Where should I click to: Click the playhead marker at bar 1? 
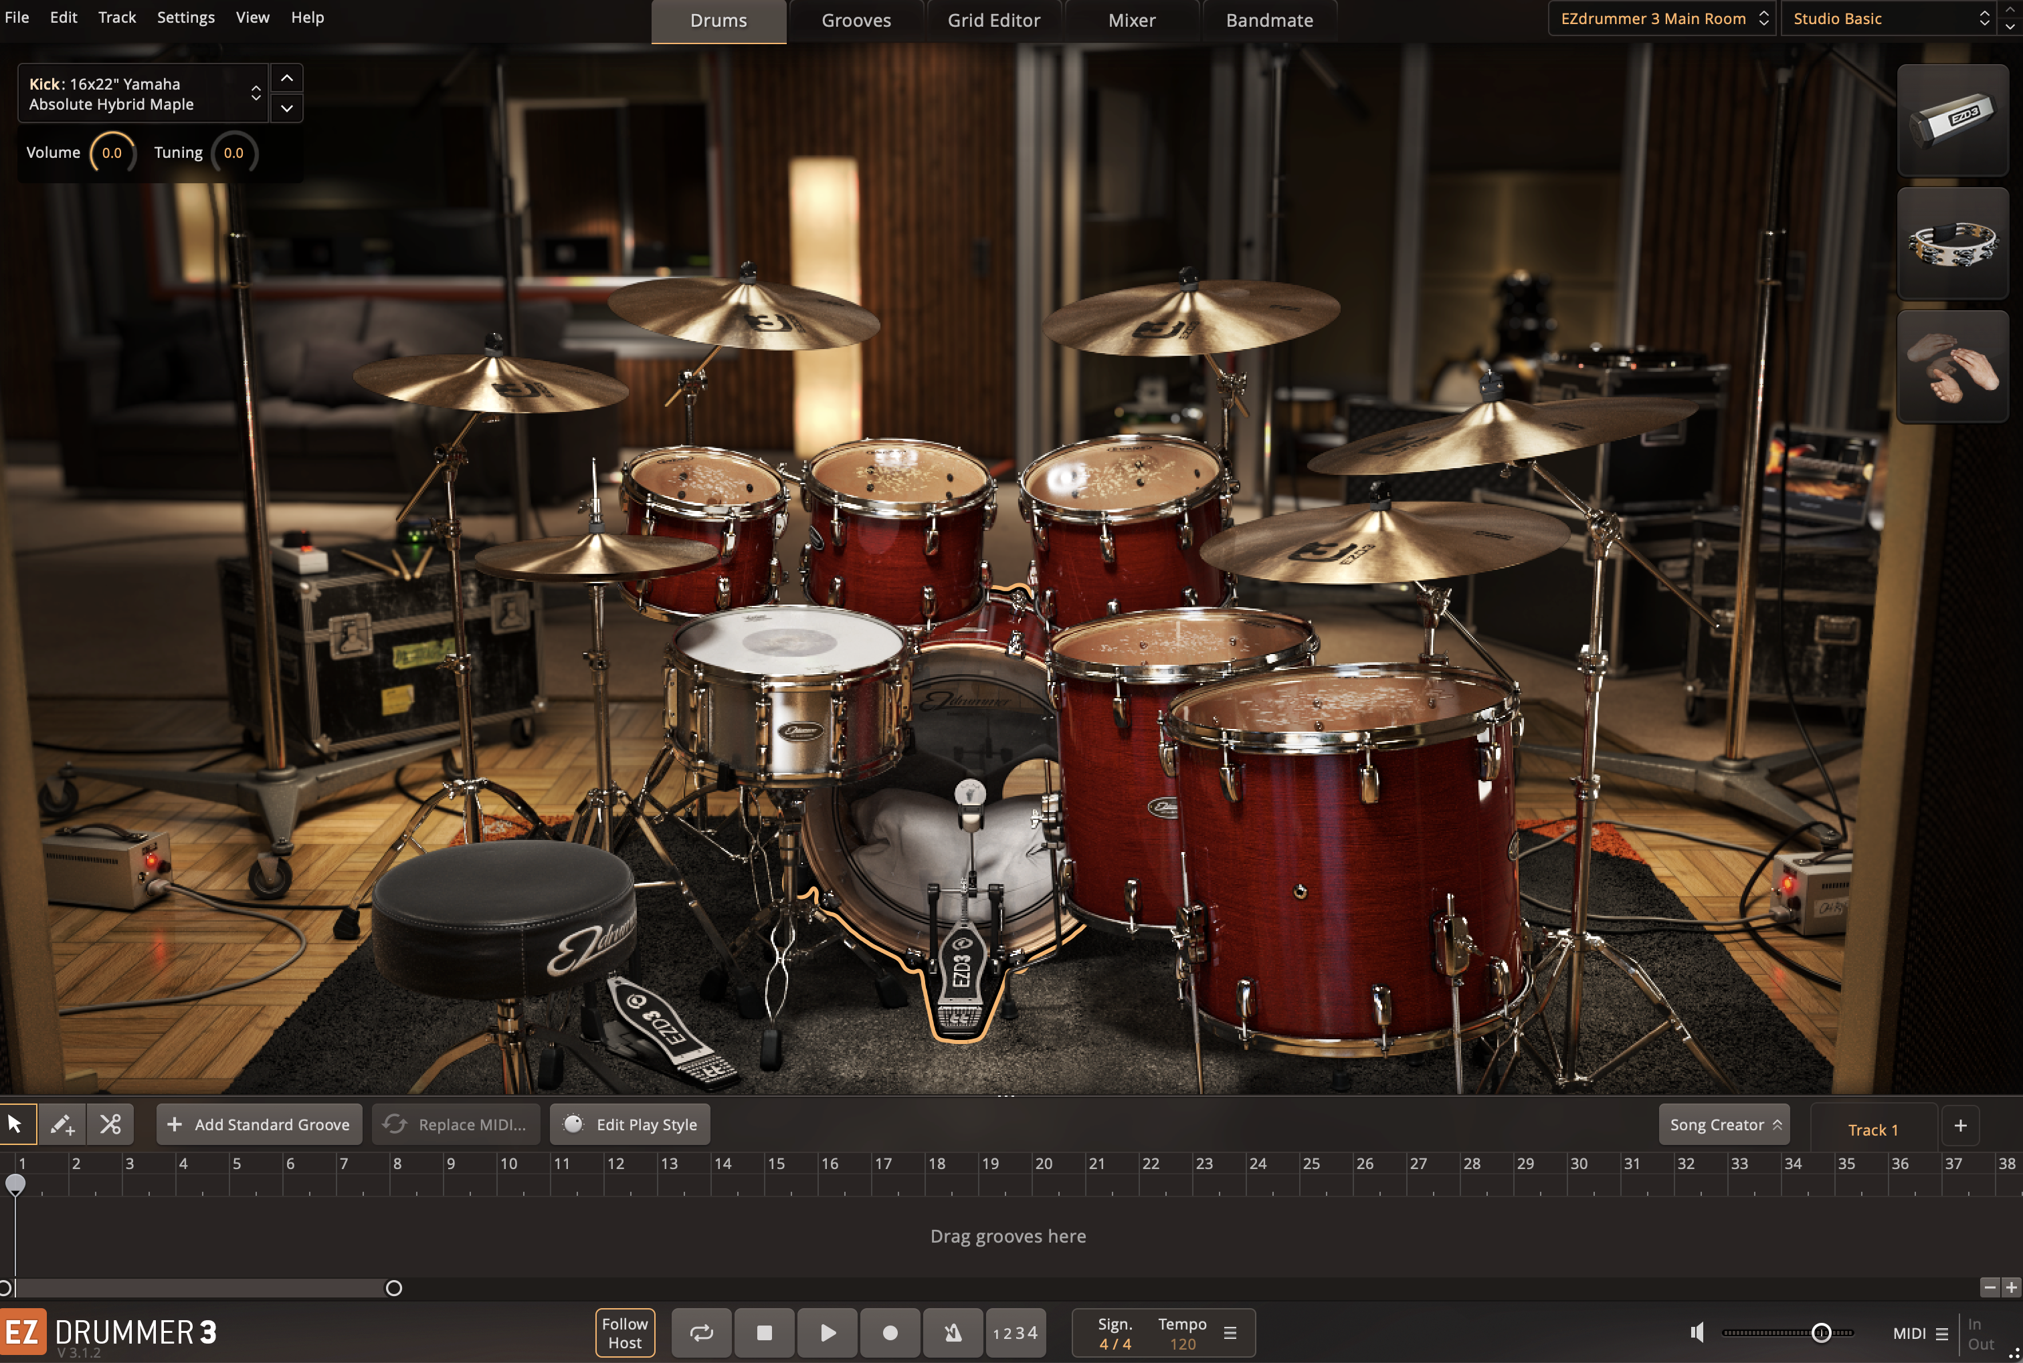tap(15, 1184)
